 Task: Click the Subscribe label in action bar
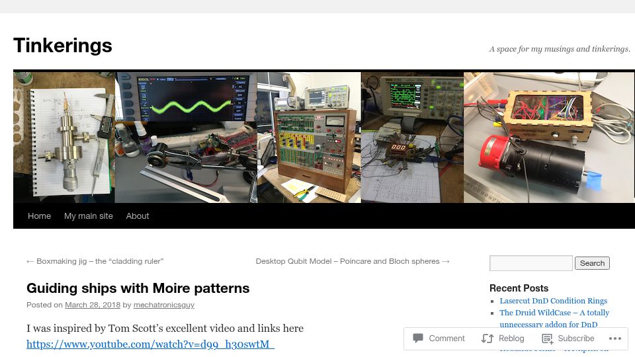[x=576, y=338]
